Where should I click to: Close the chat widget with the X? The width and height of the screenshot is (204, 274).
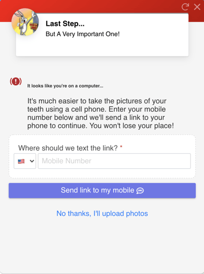tap(197, 7)
